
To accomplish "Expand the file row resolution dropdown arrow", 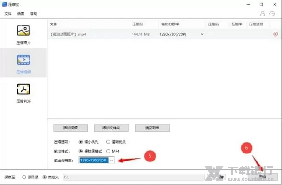I will (202, 34).
